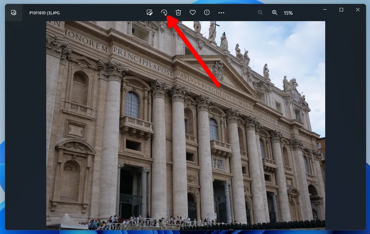Delete the photo using the trash icon
370x234 pixels.
178,13
